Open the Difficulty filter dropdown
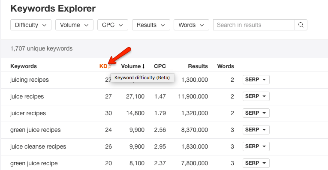 [x=31, y=25]
